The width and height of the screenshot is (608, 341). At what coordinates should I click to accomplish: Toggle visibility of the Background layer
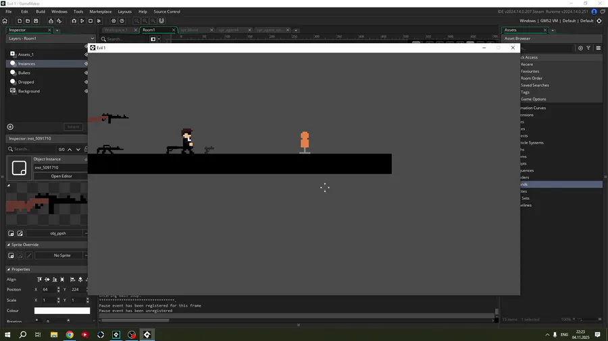point(86,91)
